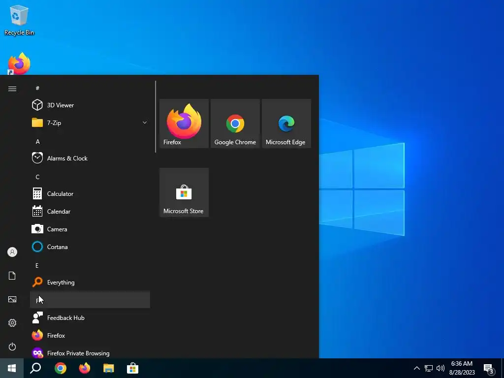Open the user account icon
Screen dimensions: 504x378
(x=12, y=252)
